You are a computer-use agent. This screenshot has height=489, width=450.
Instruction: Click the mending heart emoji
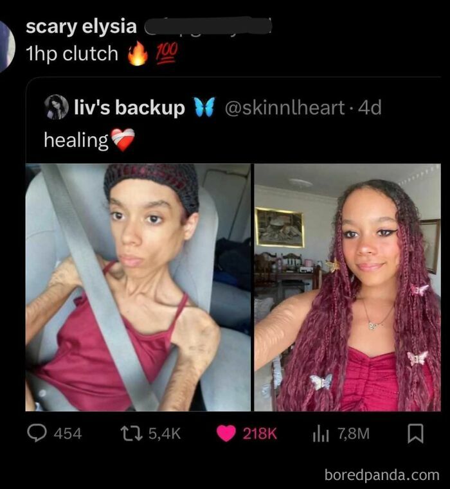click(x=123, y=140)
